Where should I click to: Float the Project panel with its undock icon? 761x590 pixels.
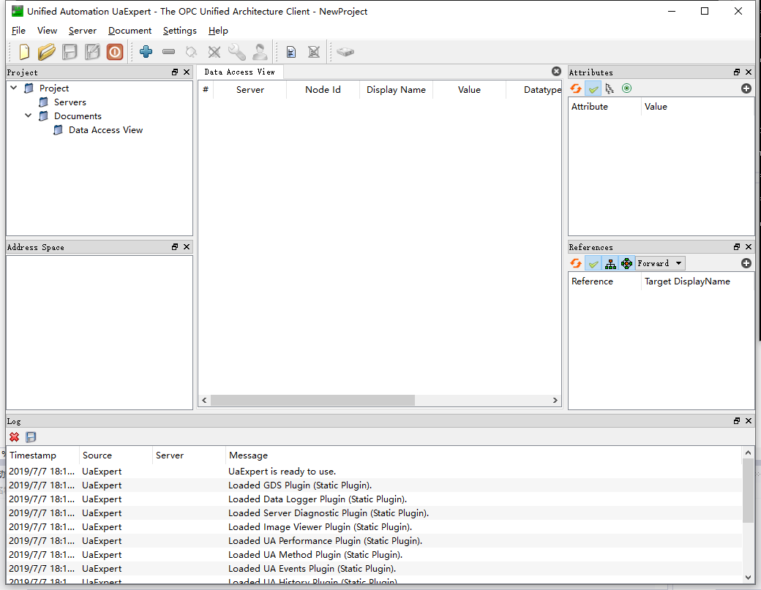175,72
